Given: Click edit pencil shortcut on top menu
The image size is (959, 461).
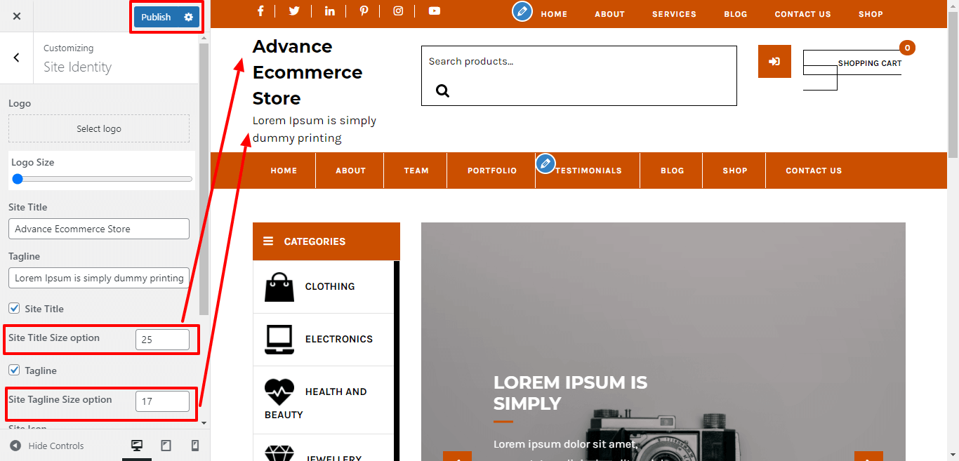Looking at the screenshot, I should click(522, 11).
